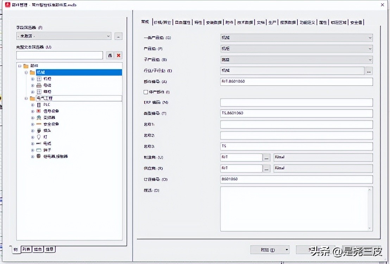The height and width of the screenshot is (264, 390).
Task: Click the PLC module icon in tree
Action: coord(39,105)
